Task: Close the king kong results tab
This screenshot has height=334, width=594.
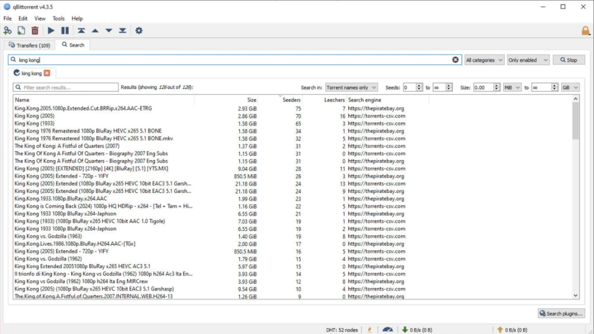Action: point(47,73)
